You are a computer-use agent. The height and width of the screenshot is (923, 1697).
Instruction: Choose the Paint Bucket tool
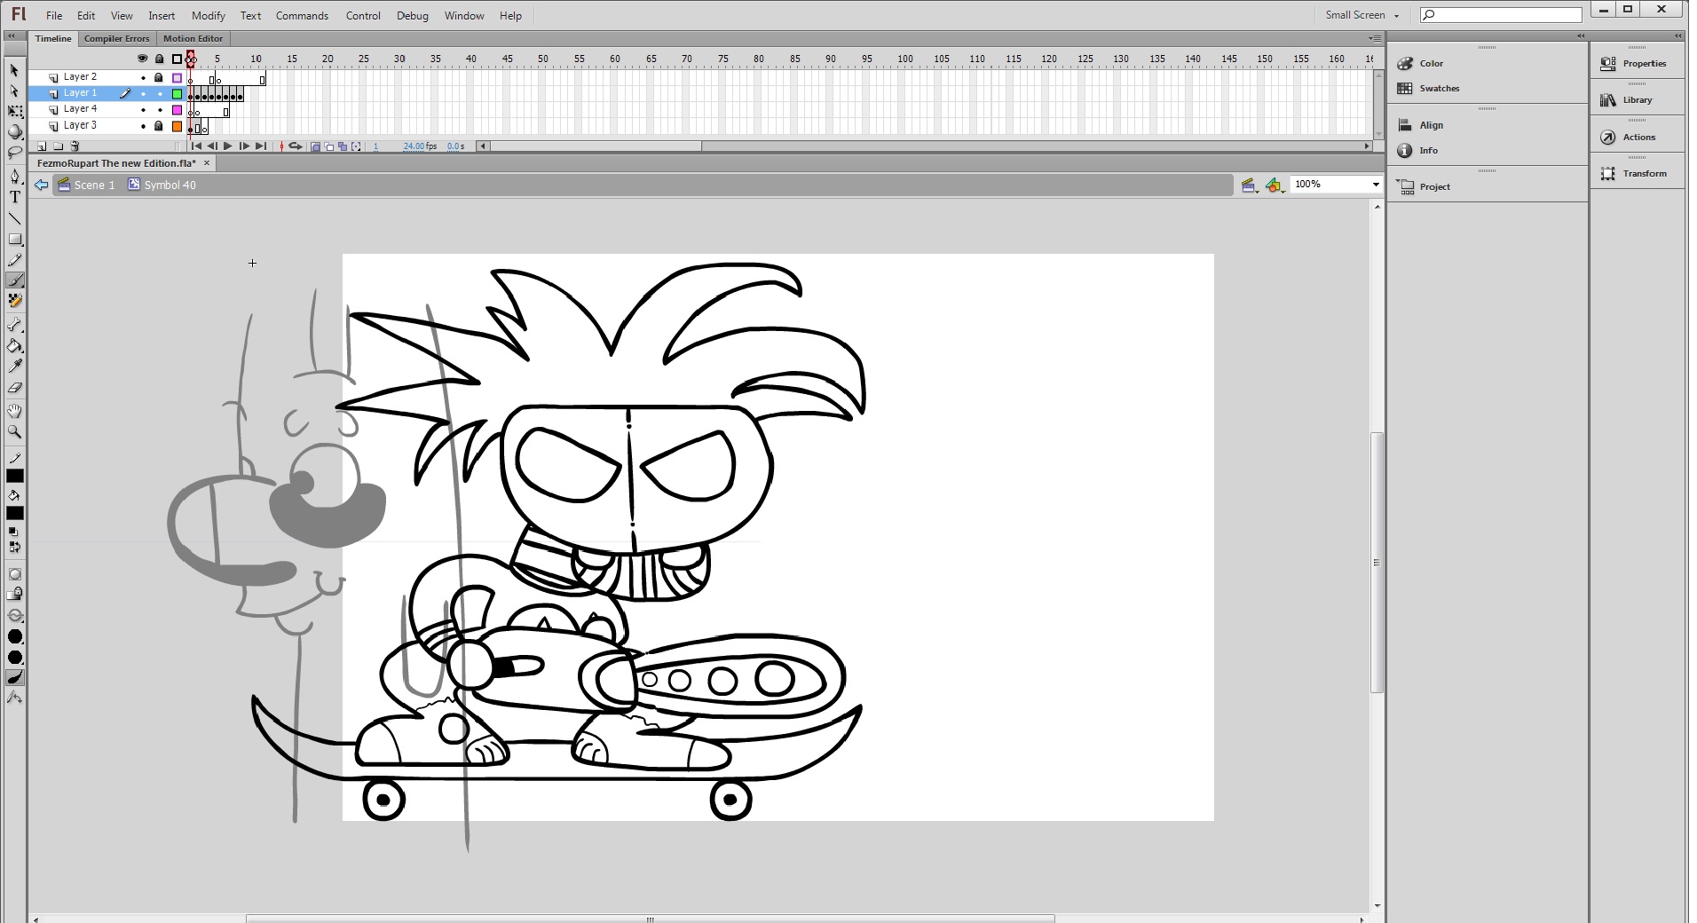[x=15, y=346]
